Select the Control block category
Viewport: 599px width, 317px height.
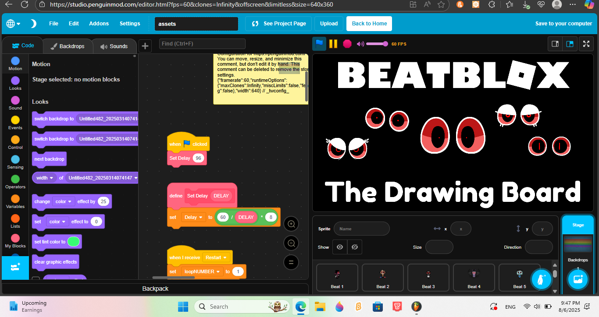pyautogui.click(x=15, y=142)
